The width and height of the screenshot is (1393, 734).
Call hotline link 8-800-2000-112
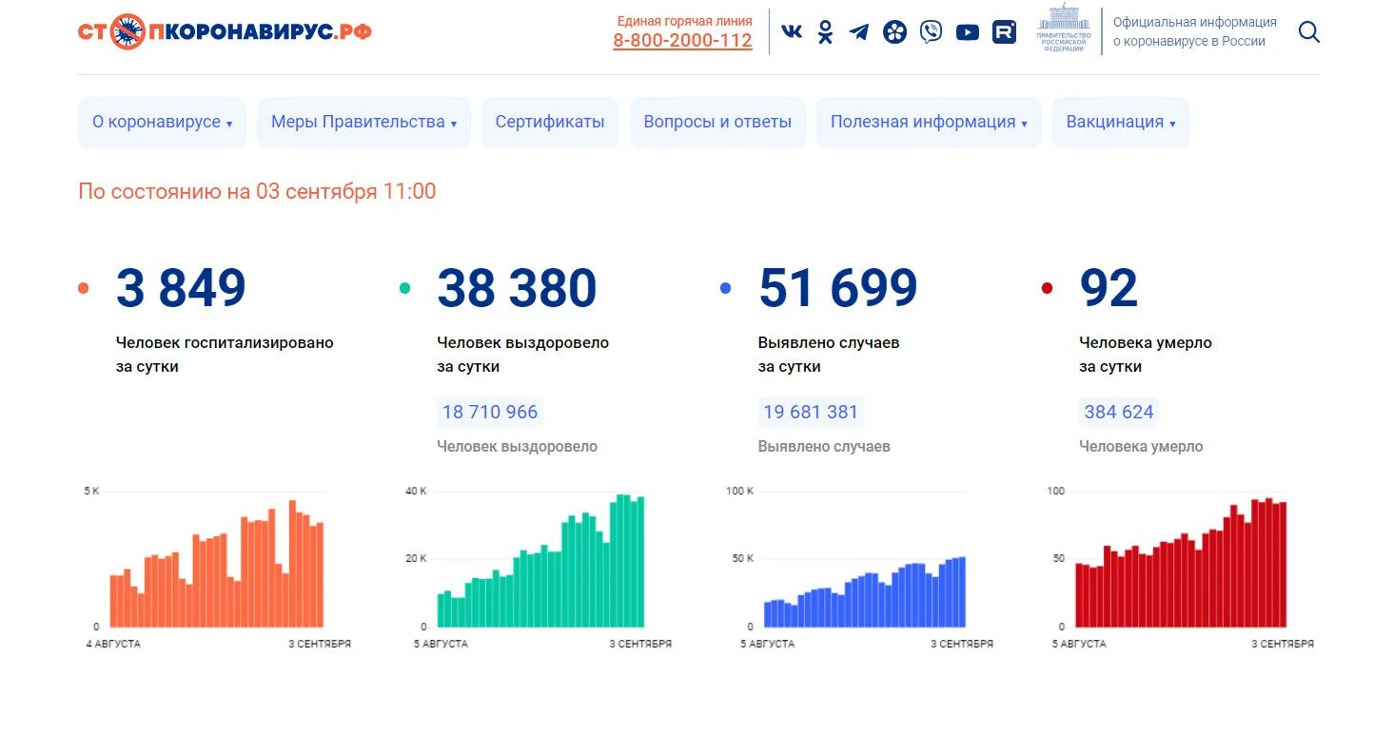point(682,41)
